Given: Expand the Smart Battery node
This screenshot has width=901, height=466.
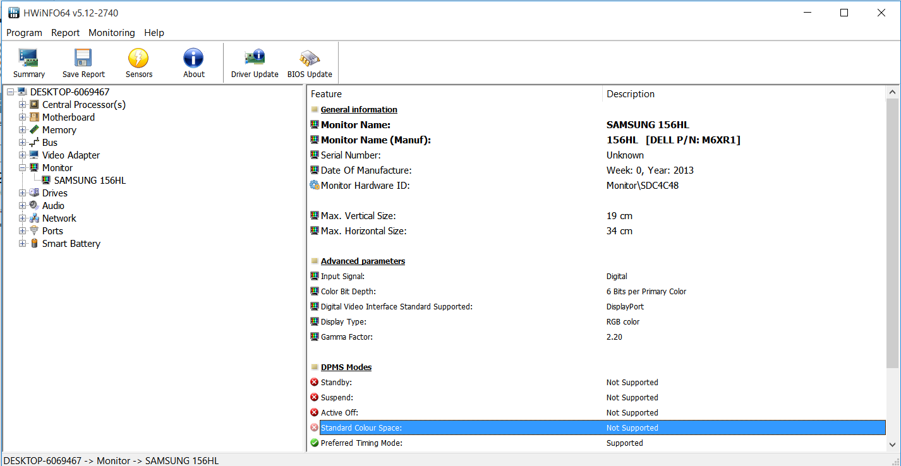Looking at the screenshot, I should coord(23,244).
